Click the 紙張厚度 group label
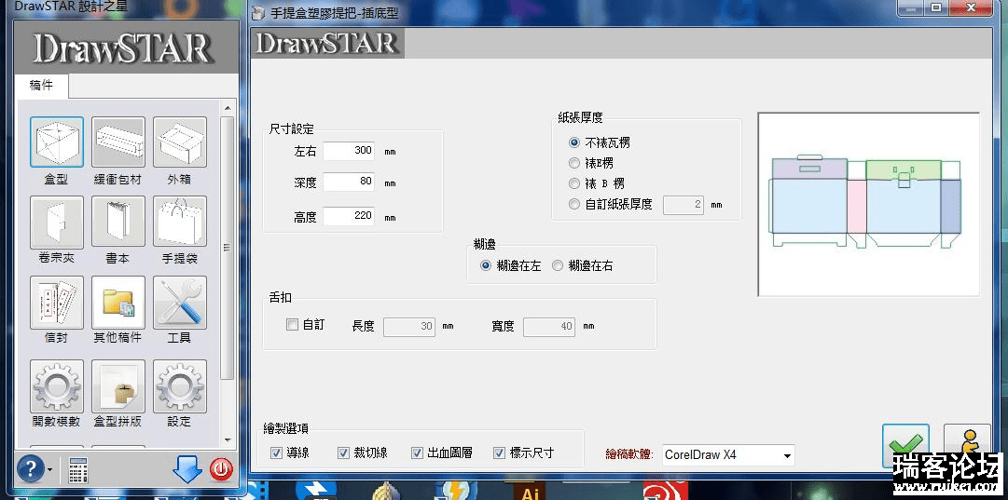 (x=581, y=117)
